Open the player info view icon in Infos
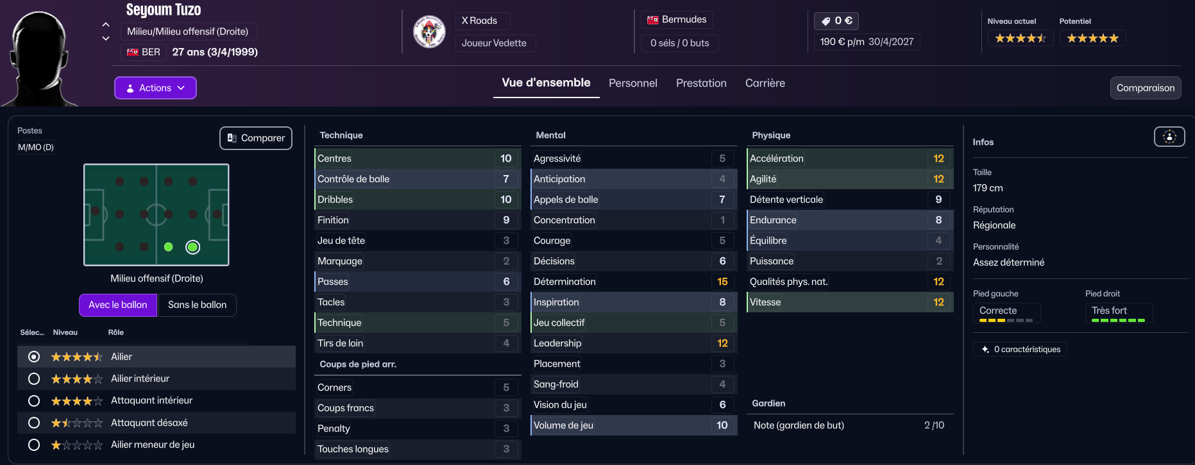The height and width of the screenshot is (465, 1195). (x=1169, y=137)
